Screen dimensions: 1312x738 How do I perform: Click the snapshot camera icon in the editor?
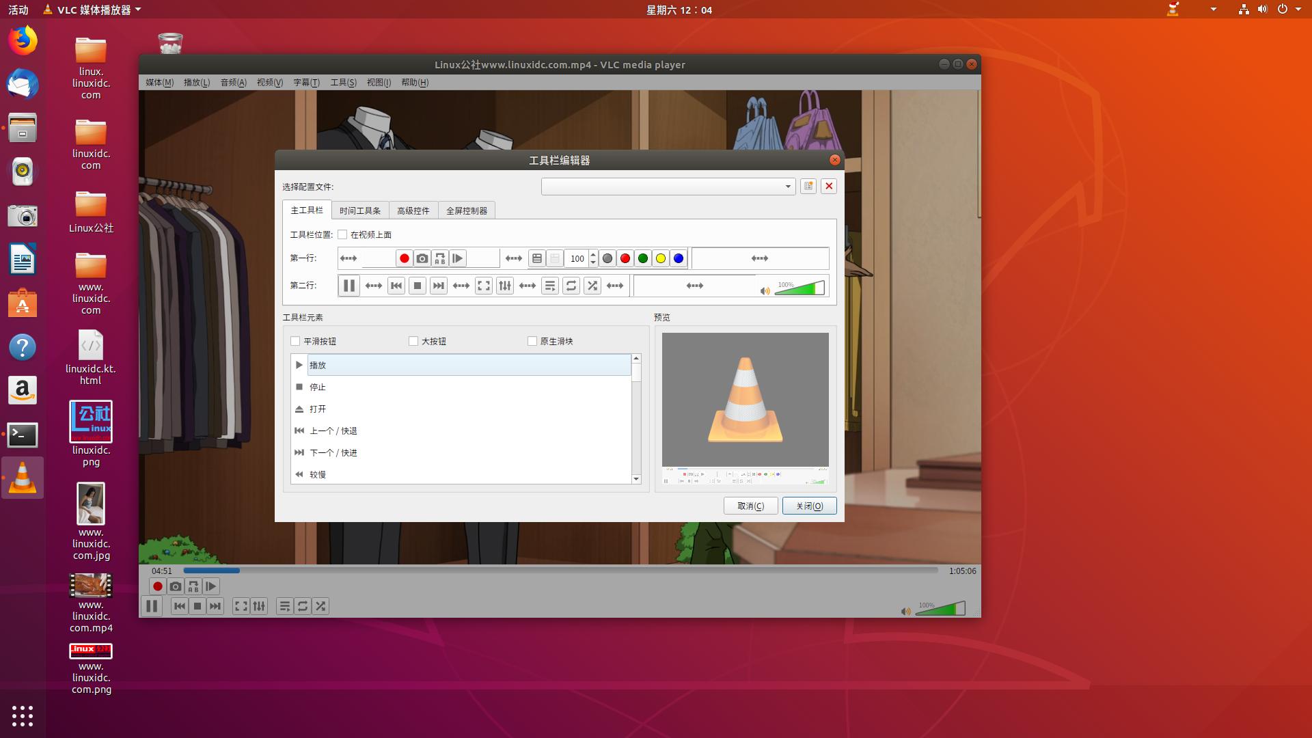click(422, 258)
